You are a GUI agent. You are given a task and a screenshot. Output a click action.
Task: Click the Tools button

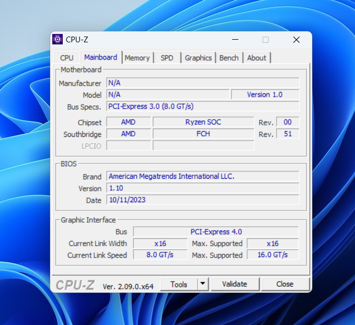[178, 284]
